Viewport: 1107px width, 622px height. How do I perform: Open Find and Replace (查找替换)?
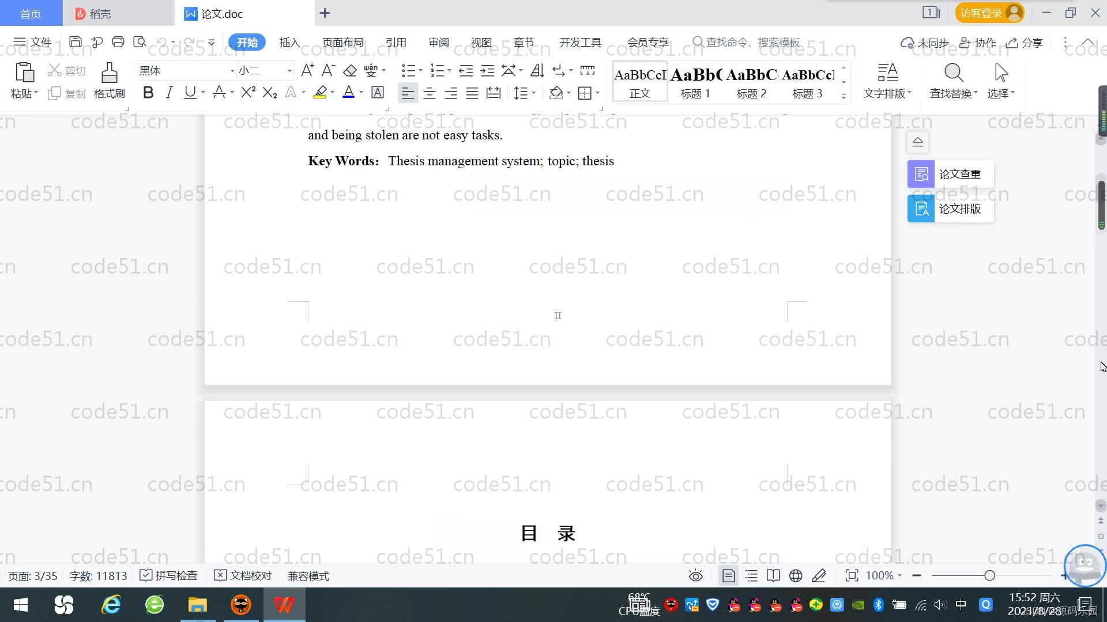(951, 81)
